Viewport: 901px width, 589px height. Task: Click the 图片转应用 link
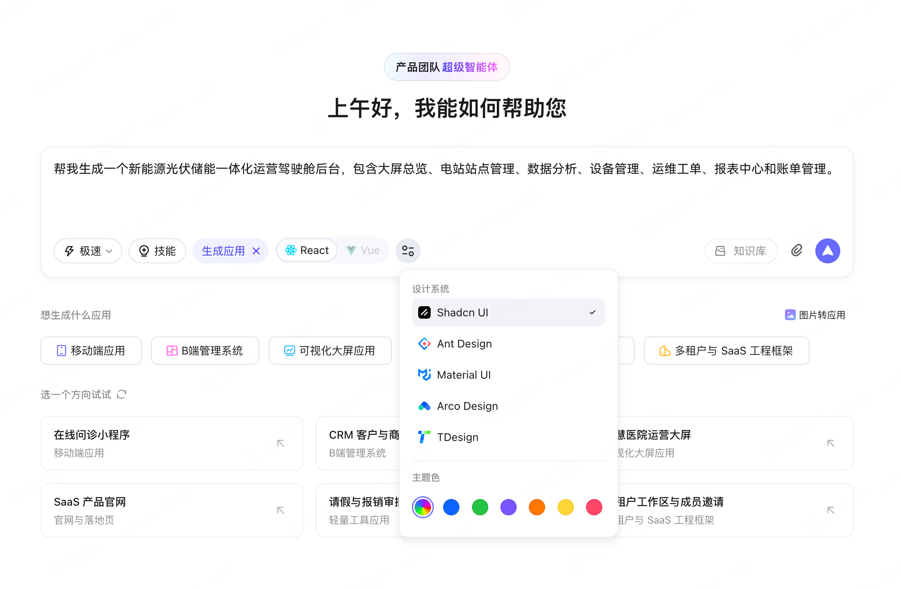click(x=815, y=315)
